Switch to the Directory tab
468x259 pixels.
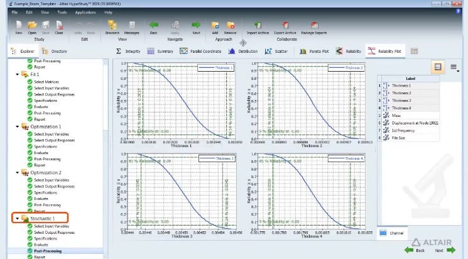click(x=55, y=52)
